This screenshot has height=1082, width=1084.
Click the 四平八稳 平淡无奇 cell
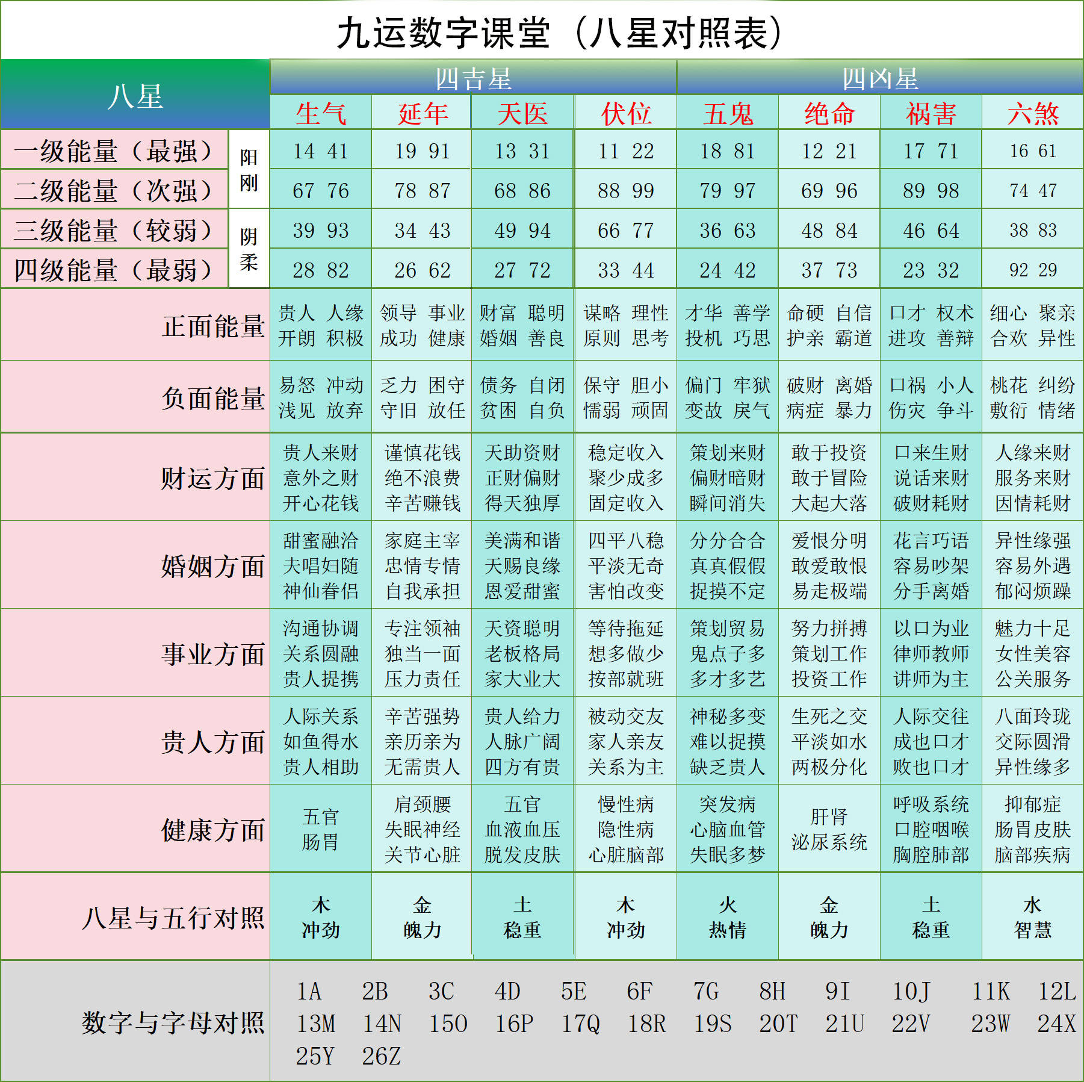[x=626, y=565]
